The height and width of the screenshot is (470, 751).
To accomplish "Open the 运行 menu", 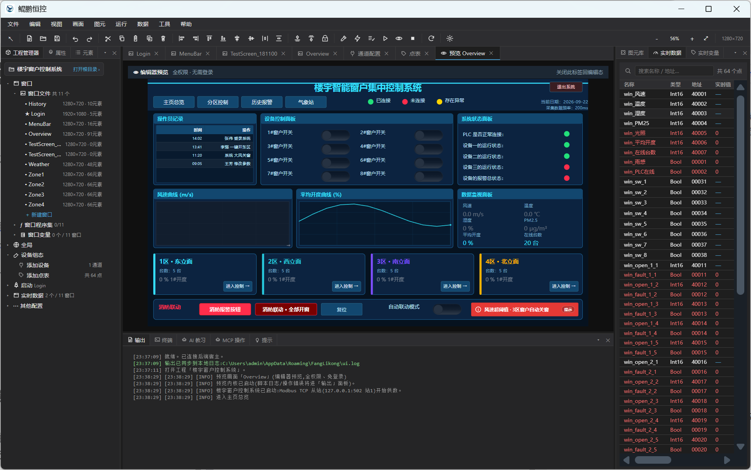I will 121,24.
